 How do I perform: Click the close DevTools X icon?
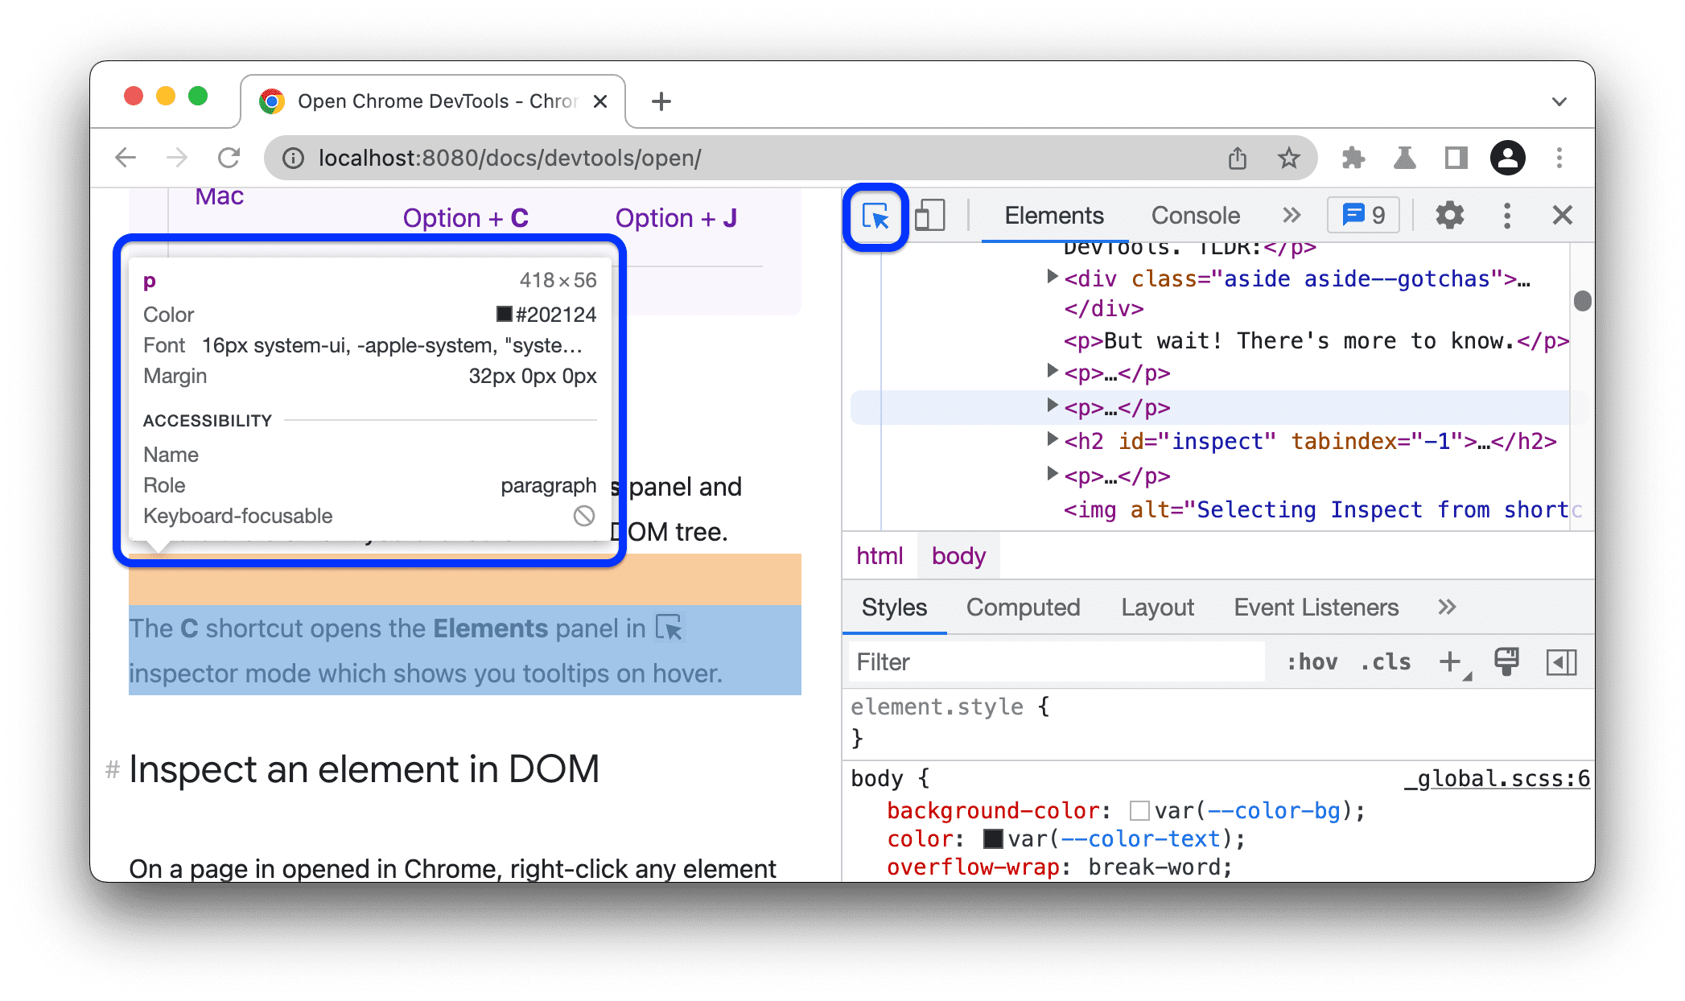[1562, 215]
